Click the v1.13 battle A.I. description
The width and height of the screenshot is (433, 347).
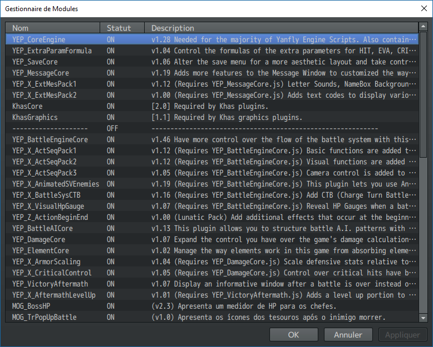point(284,228)
